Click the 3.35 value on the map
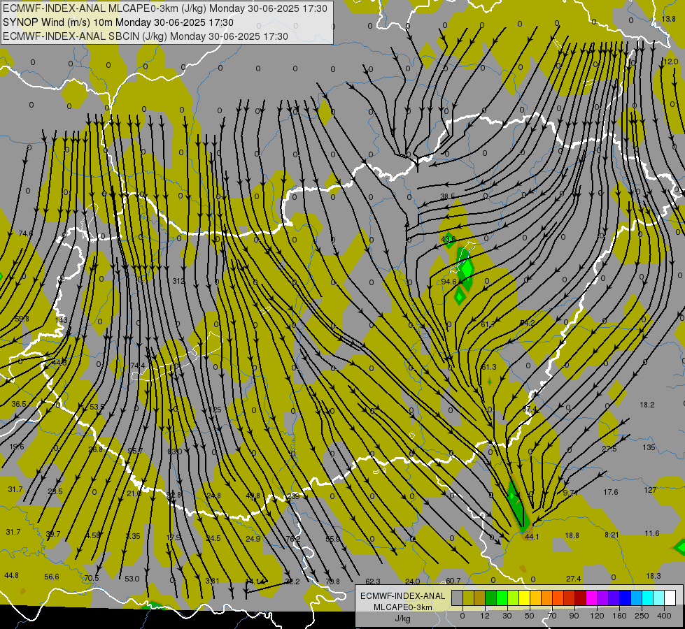The width and height of the screenshot is (685, 629). pyautogui.click(x=133, y=536)
